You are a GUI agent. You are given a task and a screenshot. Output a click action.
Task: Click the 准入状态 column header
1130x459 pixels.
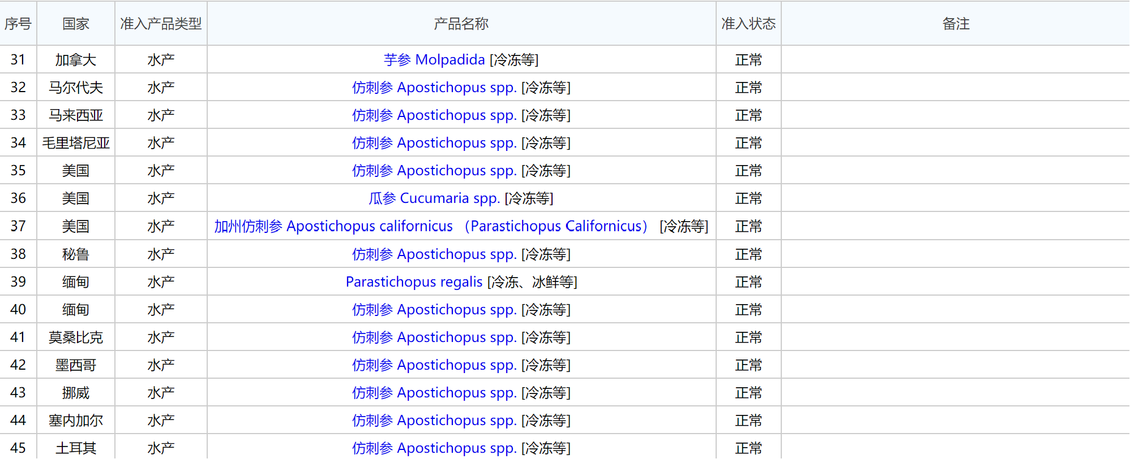click(748, 23)
